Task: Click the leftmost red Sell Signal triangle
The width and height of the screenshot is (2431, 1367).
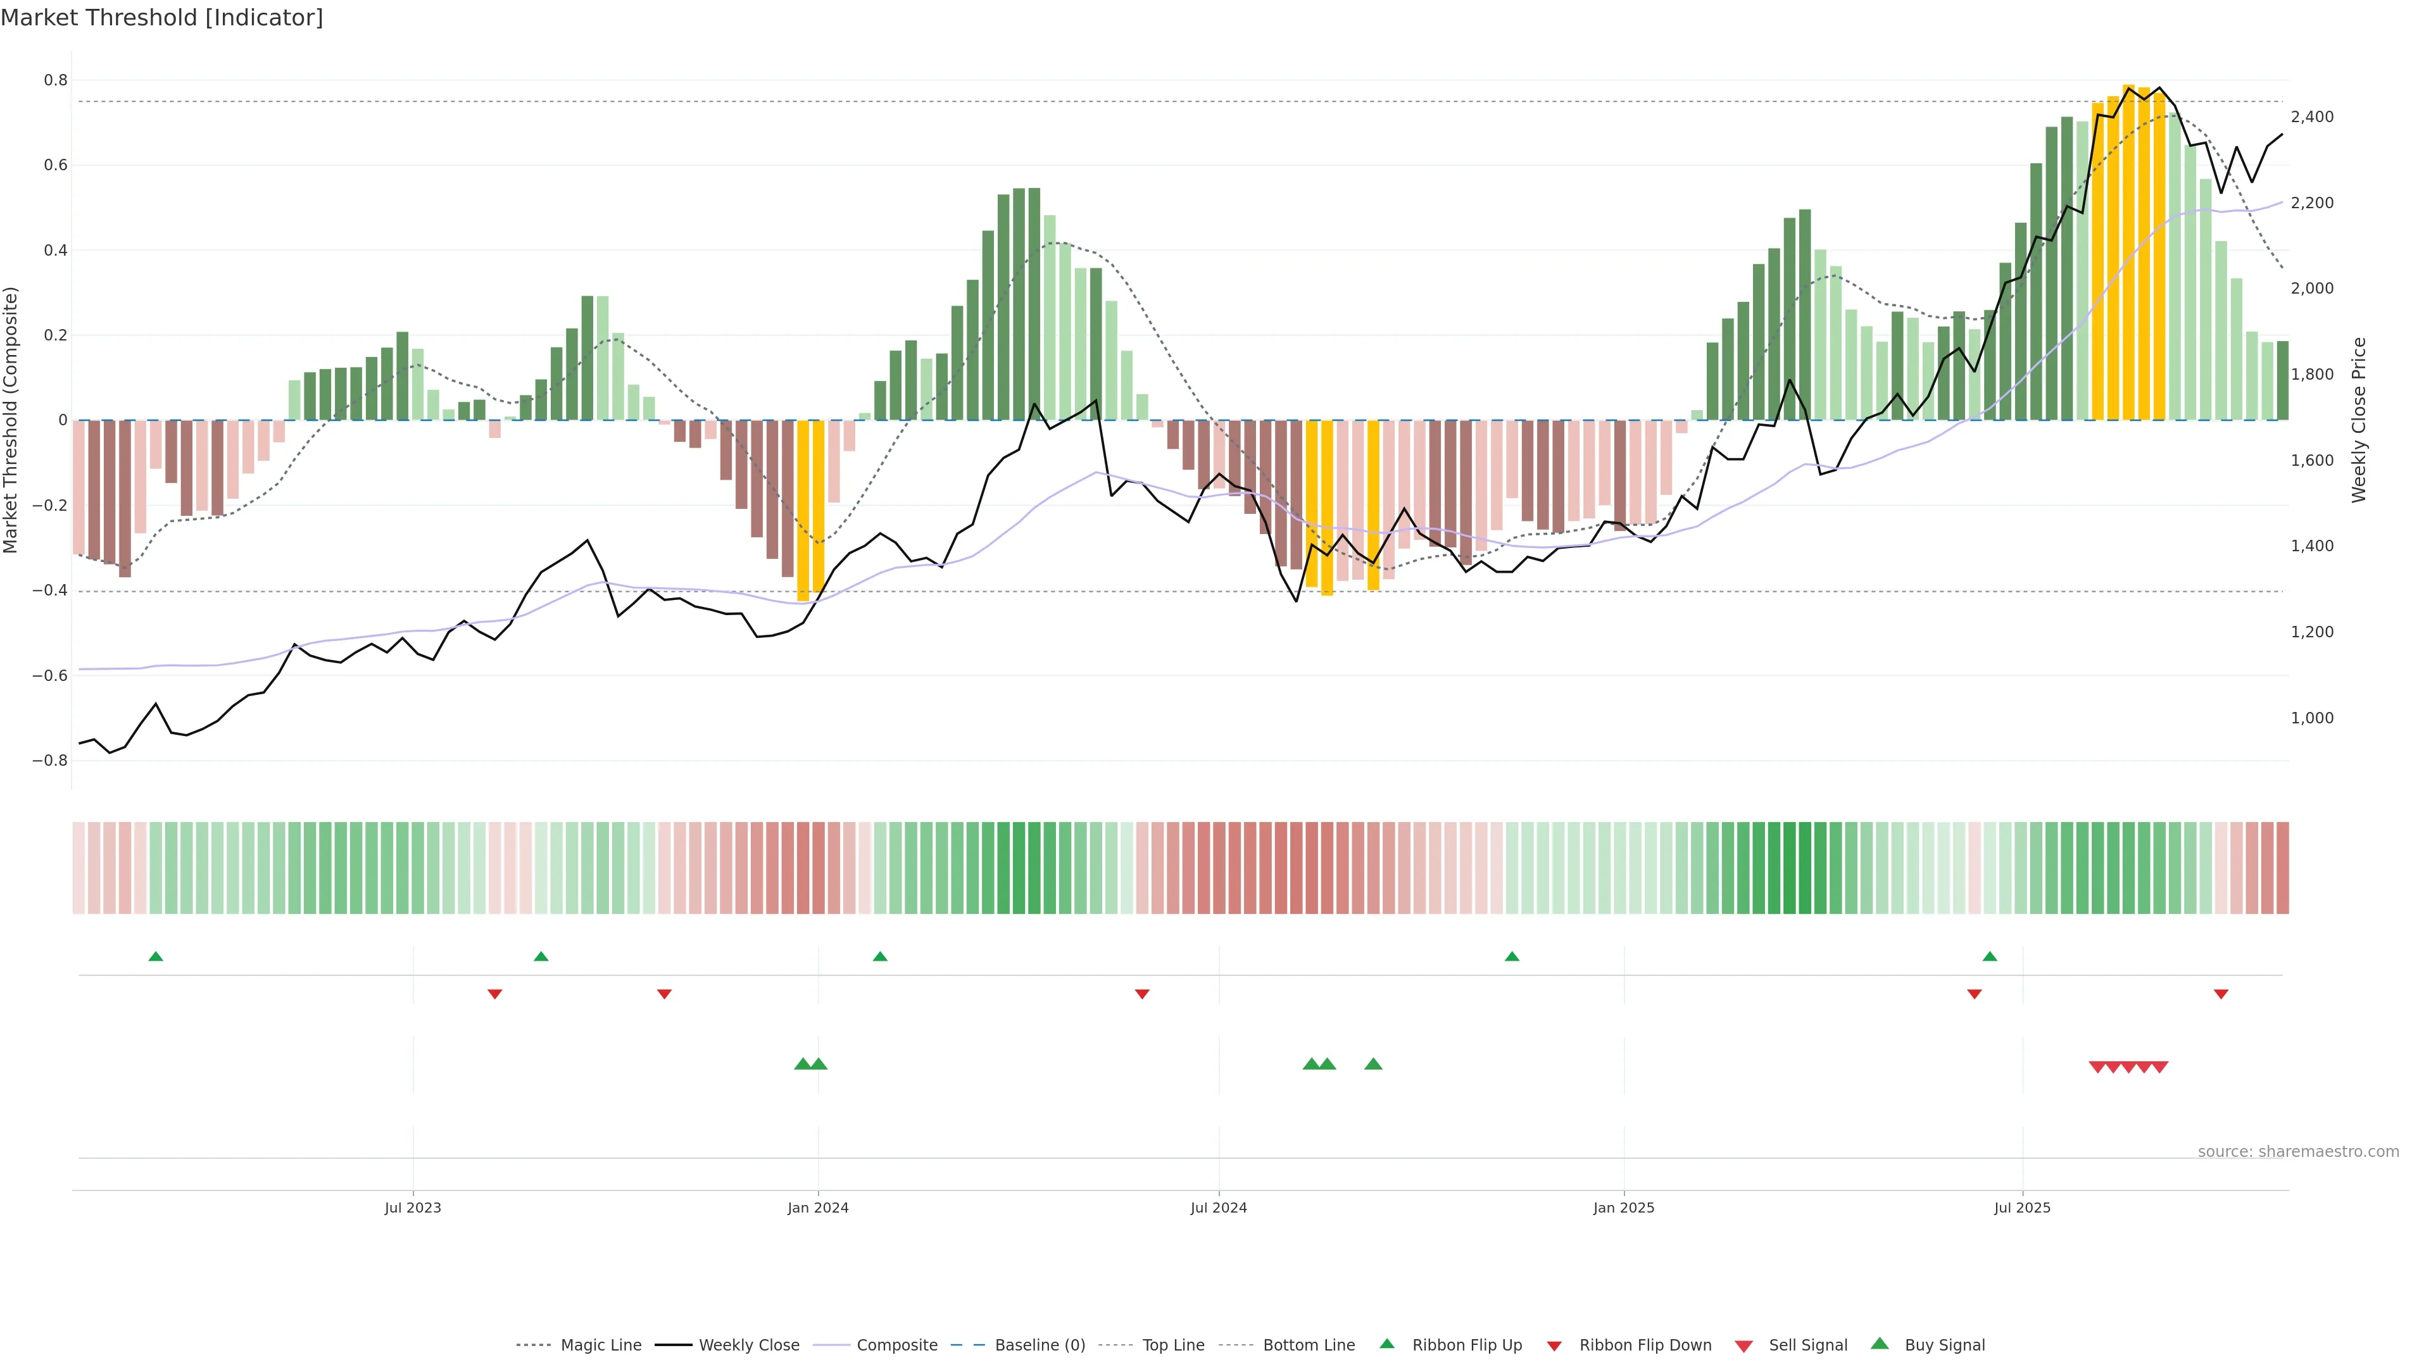Action: click(2097, 1067)
